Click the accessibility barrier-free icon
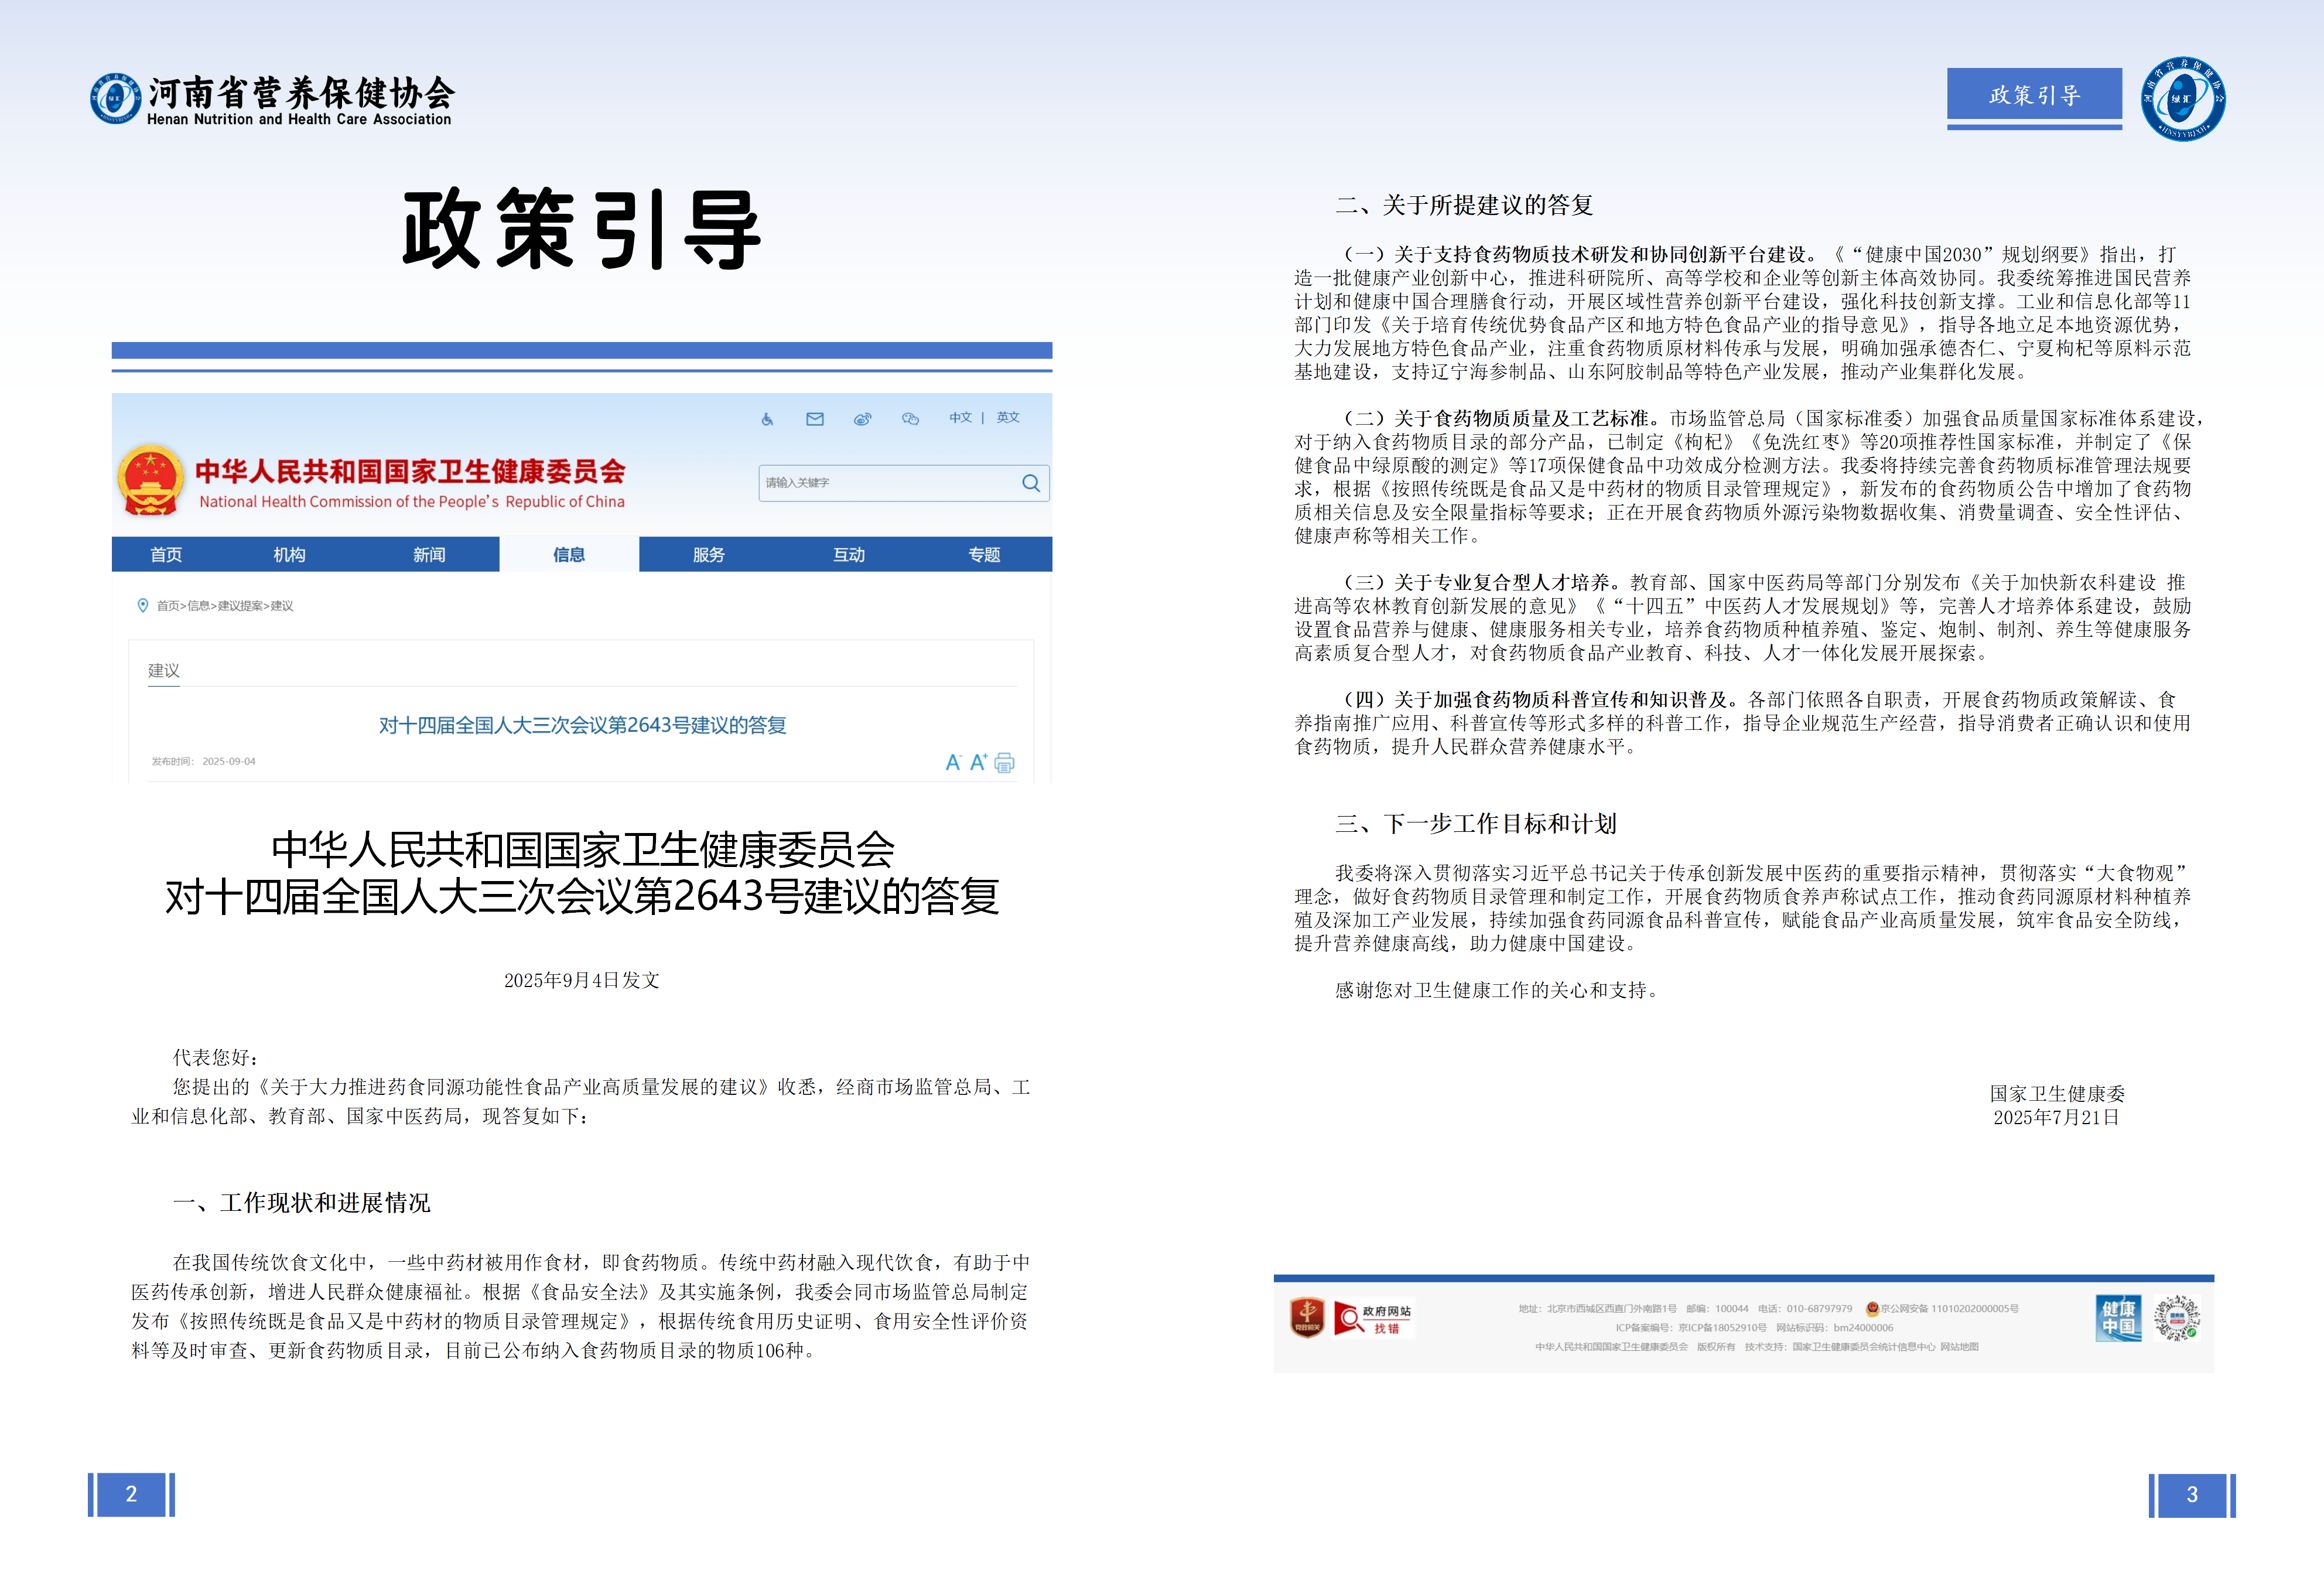This screenshot has height=1577, width=2324. coord(768,420)
